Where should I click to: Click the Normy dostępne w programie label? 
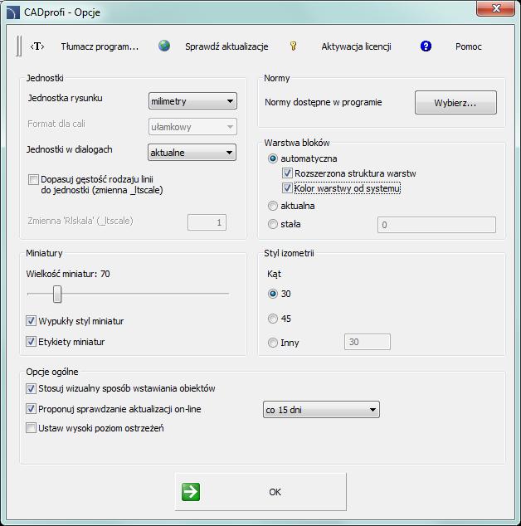click(323, 102)
